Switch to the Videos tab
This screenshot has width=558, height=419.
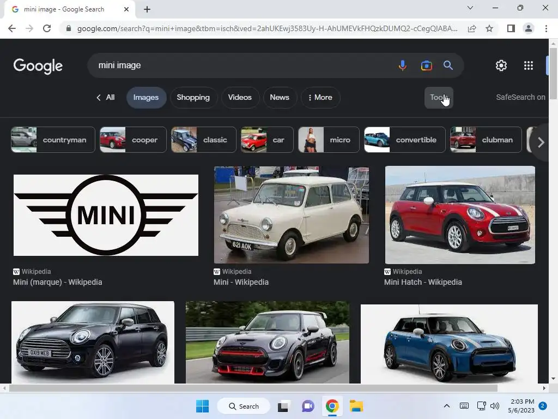pos(240,97)
